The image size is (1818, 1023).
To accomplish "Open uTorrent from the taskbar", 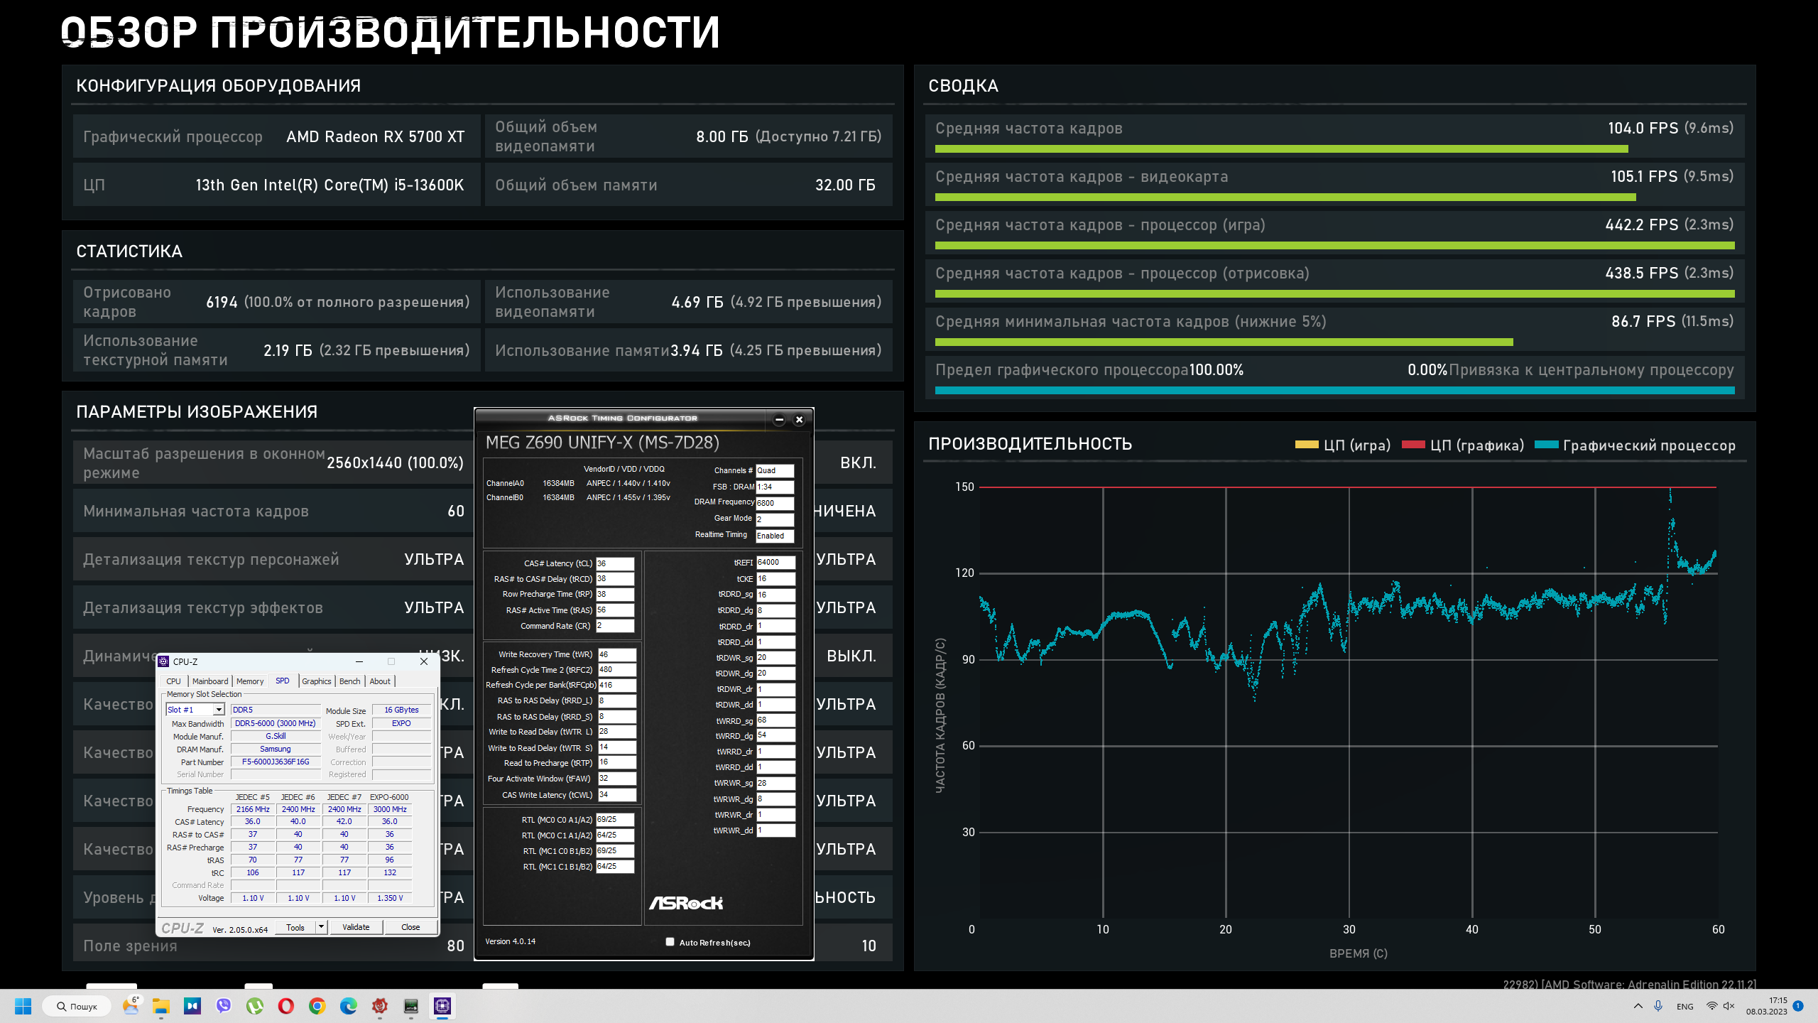I will pyautogui.click(x=255, y=1006).
